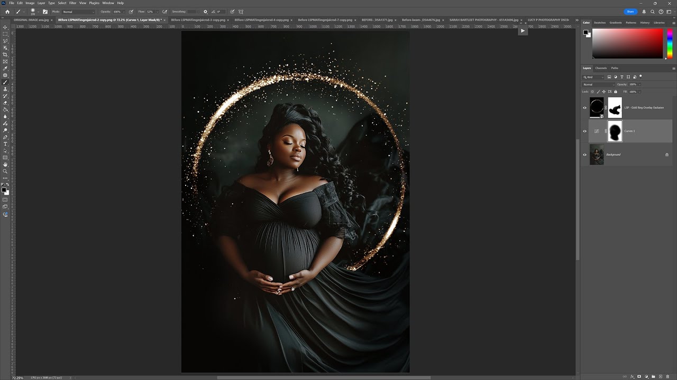Select the Pen tool
This screenshot has width=677, height=380.
[x=5, y=137]
